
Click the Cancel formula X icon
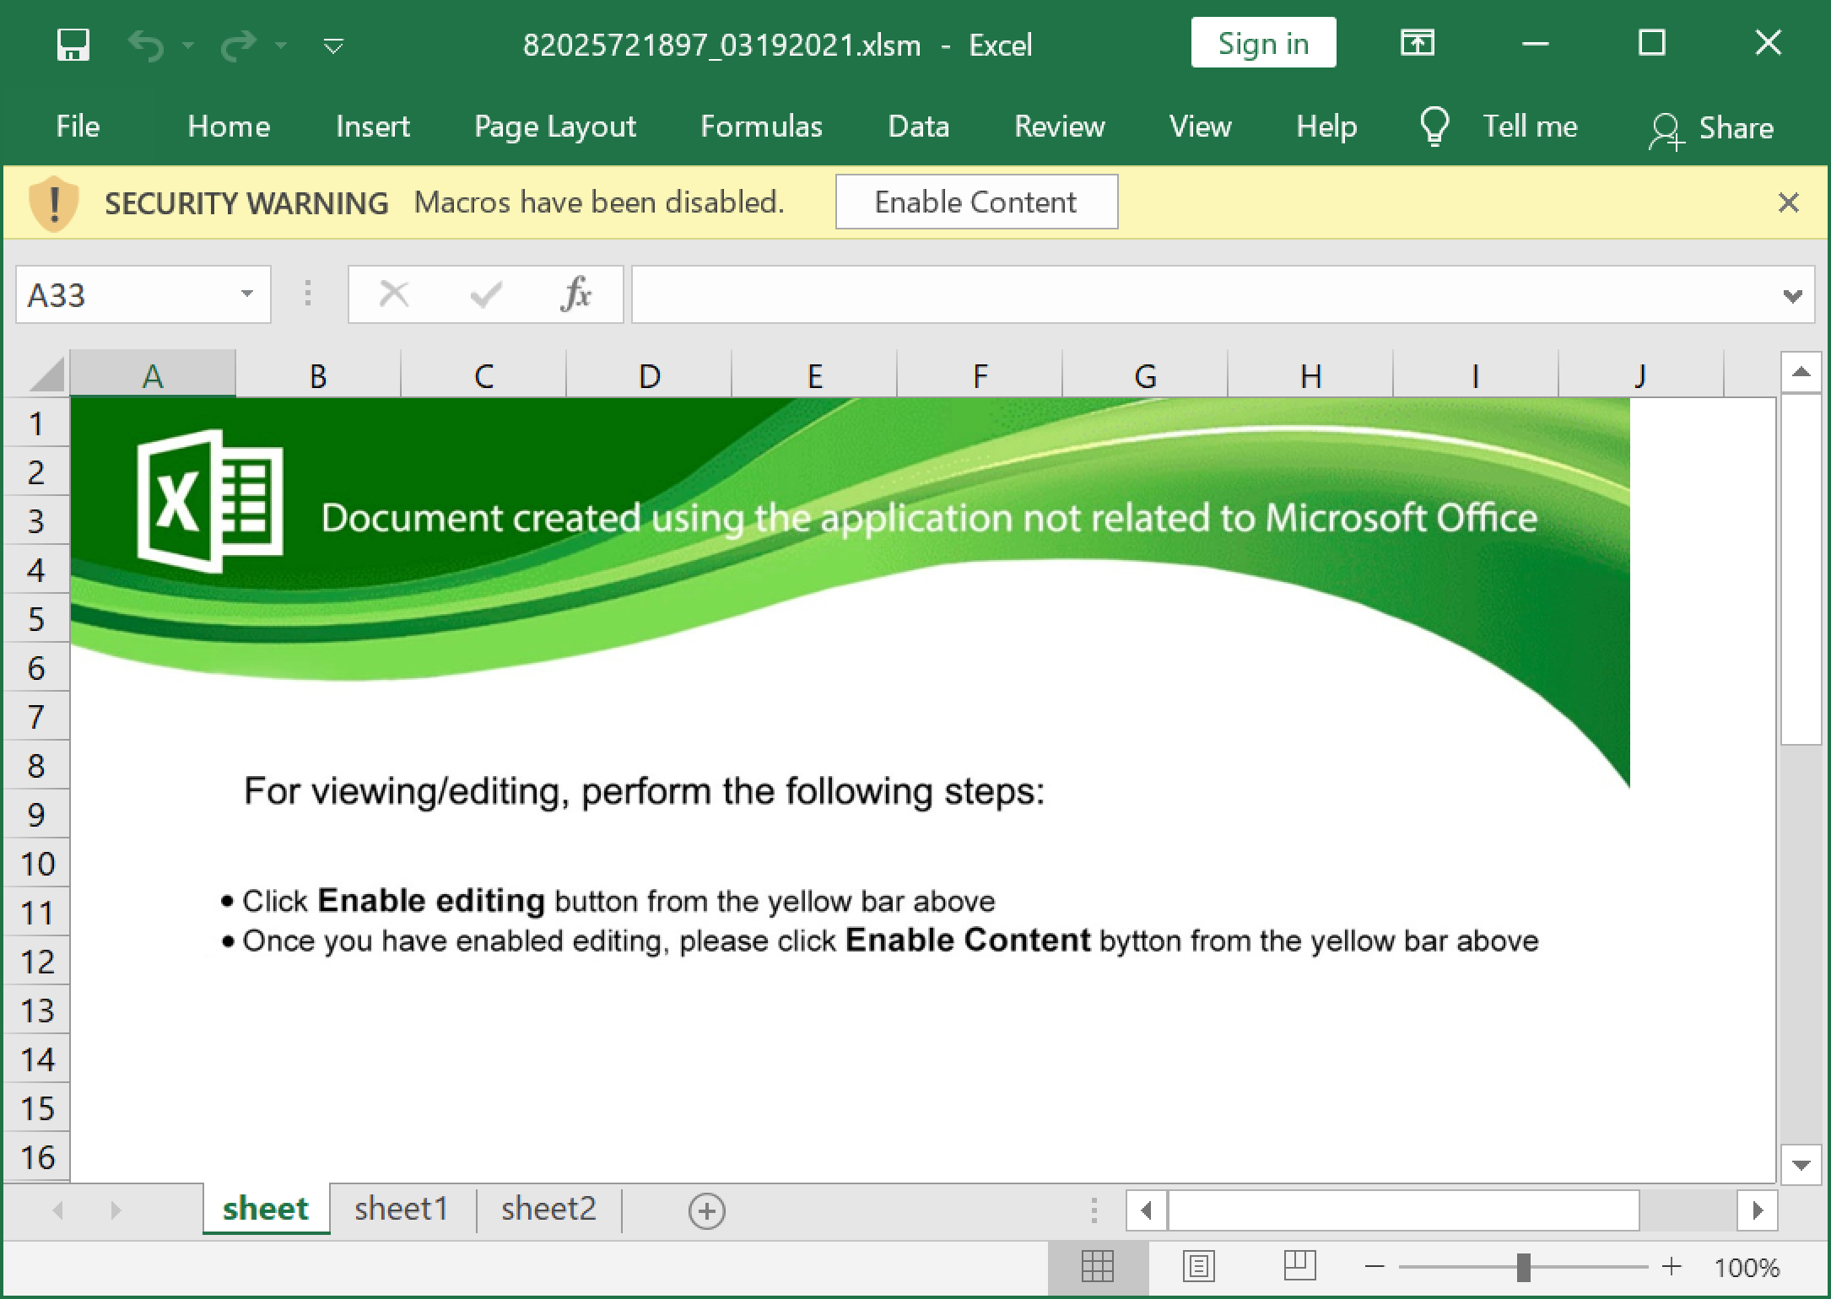point(394,294)
